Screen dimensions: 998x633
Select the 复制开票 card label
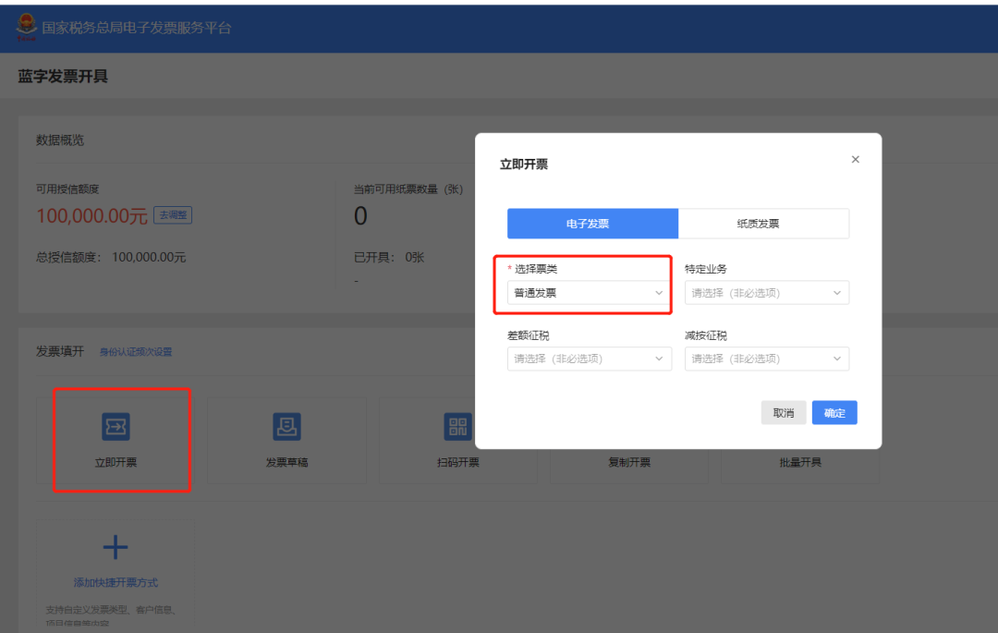click(x=629, y=462)
